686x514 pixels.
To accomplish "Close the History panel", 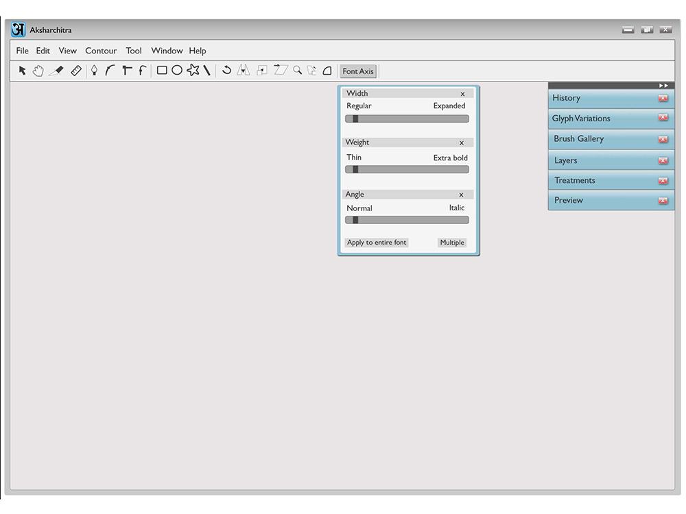I will 663,98.
